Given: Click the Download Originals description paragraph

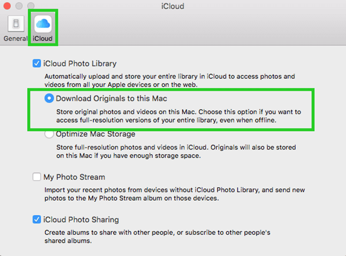Looking at the screenshot, I should (x=174, y=116).
